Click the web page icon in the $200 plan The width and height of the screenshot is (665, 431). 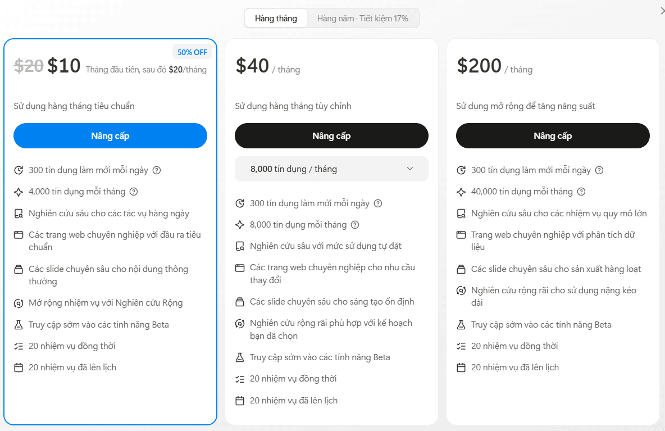(461, 235)
